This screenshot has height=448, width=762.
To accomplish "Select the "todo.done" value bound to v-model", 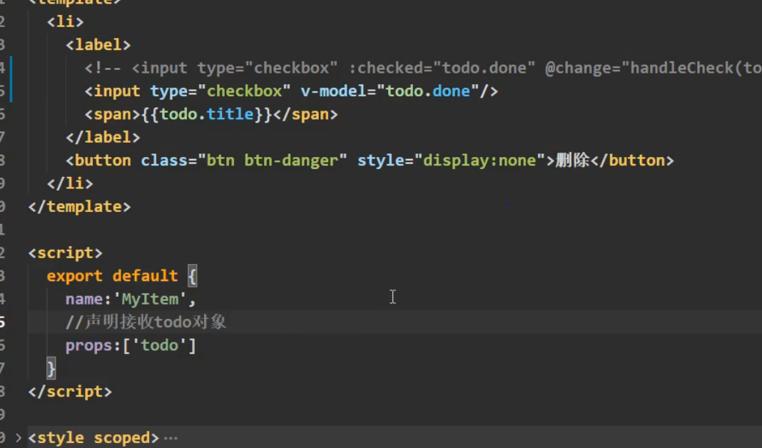I will point(427,91).
